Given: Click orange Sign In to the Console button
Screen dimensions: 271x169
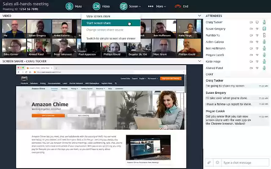Looking at the screenshot, I should tap(171, 79).
